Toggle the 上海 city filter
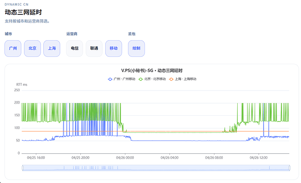 52,48
